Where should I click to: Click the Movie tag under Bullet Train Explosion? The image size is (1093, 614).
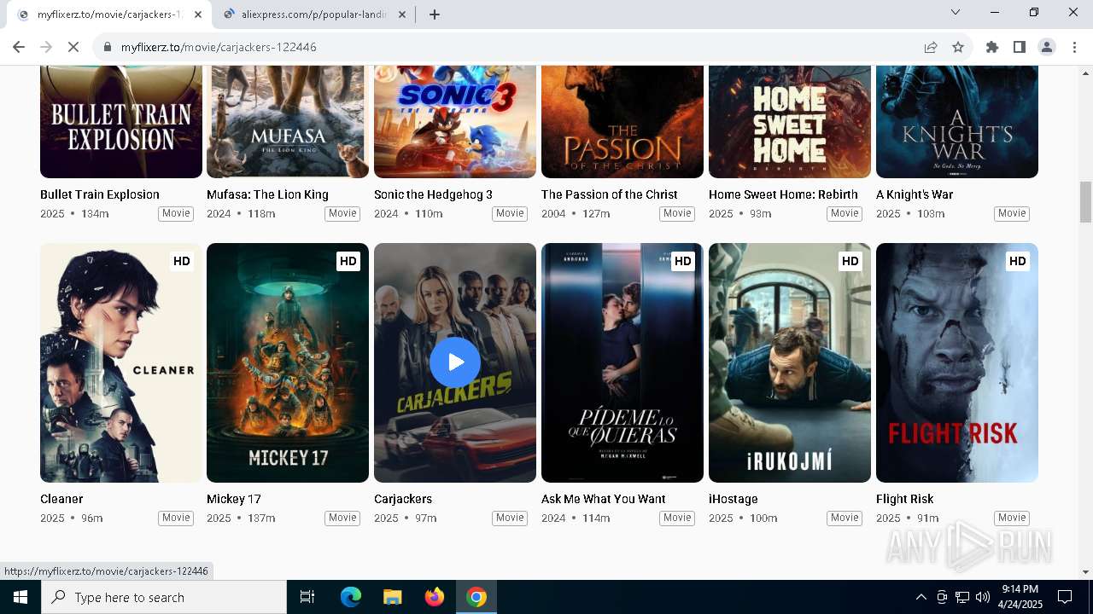(x=176, y=213)
